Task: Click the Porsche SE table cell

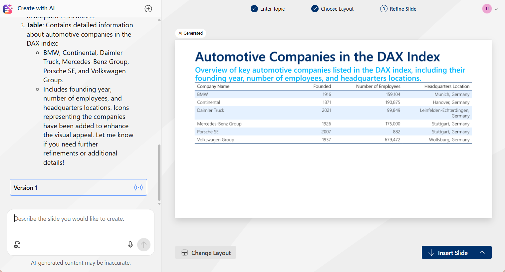Action: 208,132
